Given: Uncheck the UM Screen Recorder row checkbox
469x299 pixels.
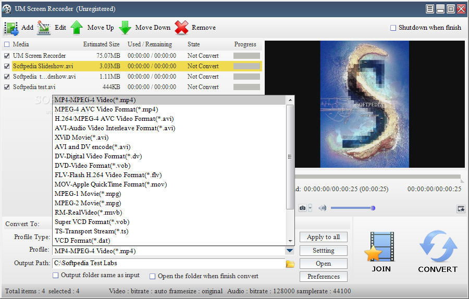Looking at the screenshot, I should tap(7, 56).
